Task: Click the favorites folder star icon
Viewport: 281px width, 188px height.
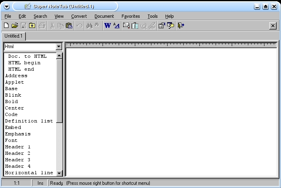Action: 32,25
